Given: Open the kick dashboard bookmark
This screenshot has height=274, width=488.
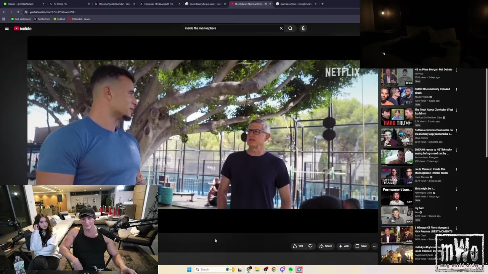Looking at the screenshot, I should click(21, 19).
